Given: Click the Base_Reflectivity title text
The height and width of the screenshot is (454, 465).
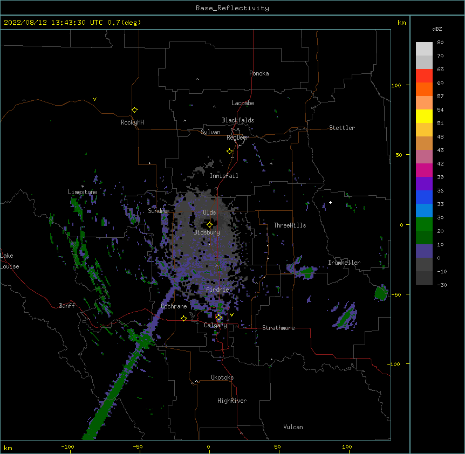Looking at the screenshot, I should (x=232, y=8).
